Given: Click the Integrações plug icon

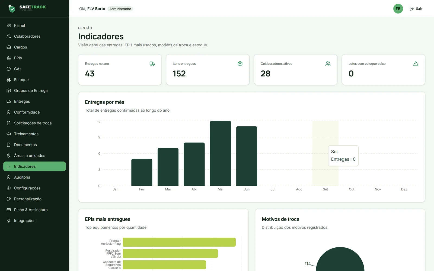Looking at the screenshot, I should [9, 221].
